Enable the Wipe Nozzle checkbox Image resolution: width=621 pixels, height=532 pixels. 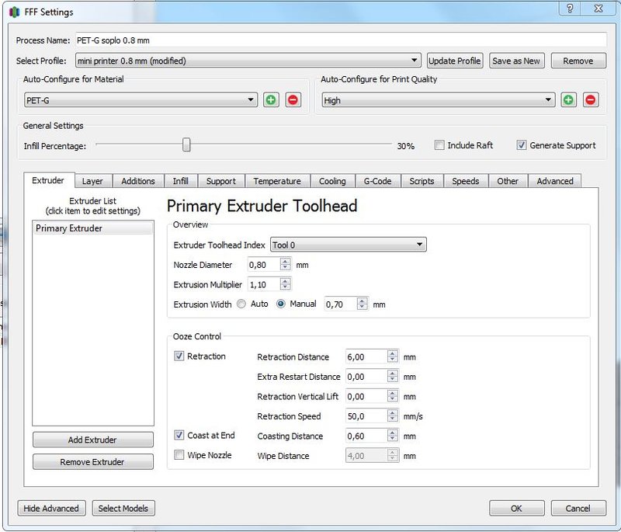(179, 455)
